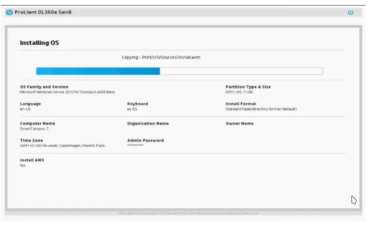Image resolution: width=367 pixels, height=230 pixels.
Task: Click the OS install progress bar
Action: [x=179, y=71]
